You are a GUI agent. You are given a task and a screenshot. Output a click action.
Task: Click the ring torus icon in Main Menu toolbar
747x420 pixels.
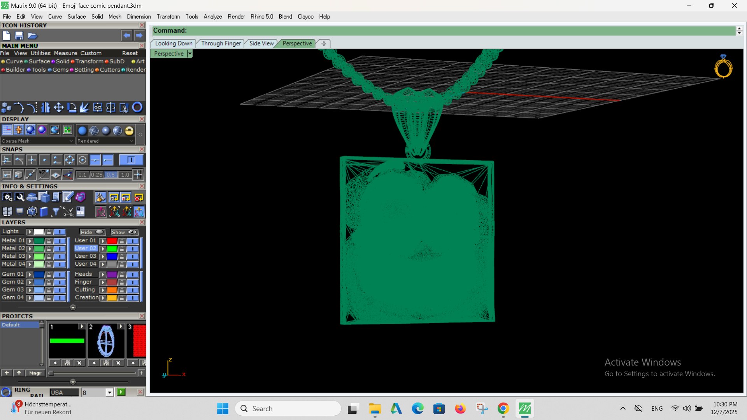pyautogui.click(x=137, y=107)
